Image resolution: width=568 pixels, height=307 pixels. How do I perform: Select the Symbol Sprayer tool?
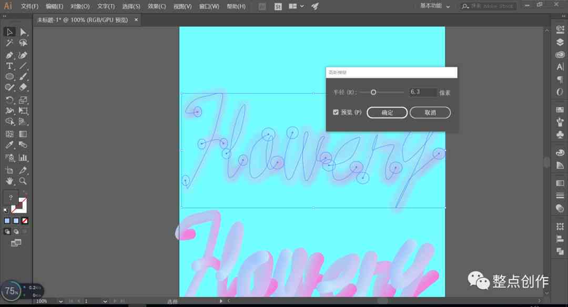pos(9,158)
